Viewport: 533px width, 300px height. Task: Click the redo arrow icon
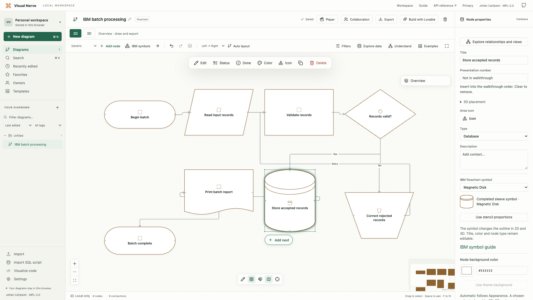click(181, 46)
